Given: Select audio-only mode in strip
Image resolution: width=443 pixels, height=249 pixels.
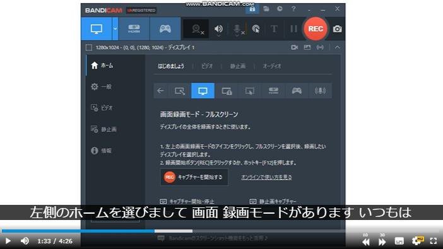Looking at the screenshot, I should pos(320,91).
